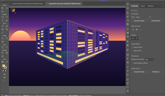Open the Brushes panel icon
165x96 pixels.
(128, 17)
